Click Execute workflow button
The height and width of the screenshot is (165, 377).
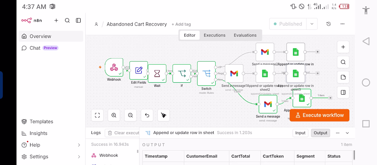pos(319,115)
